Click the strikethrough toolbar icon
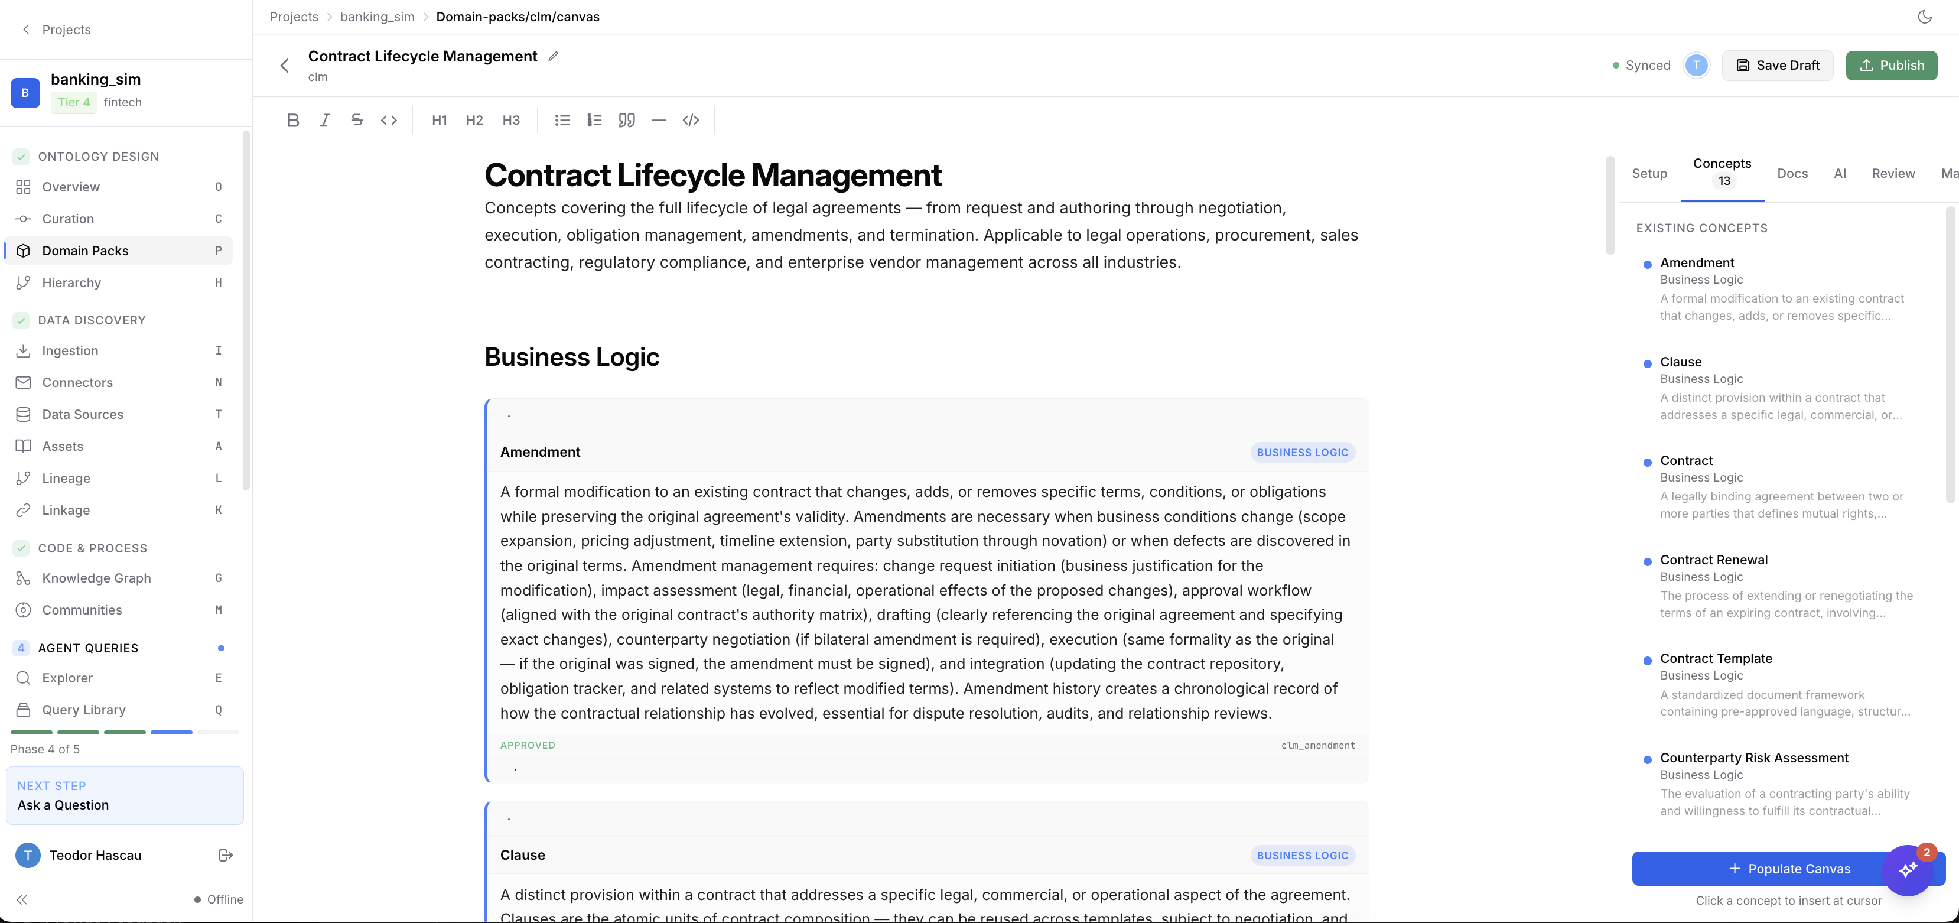The width and height of the screenshot is (1959, 923). [x=357, y=120]
